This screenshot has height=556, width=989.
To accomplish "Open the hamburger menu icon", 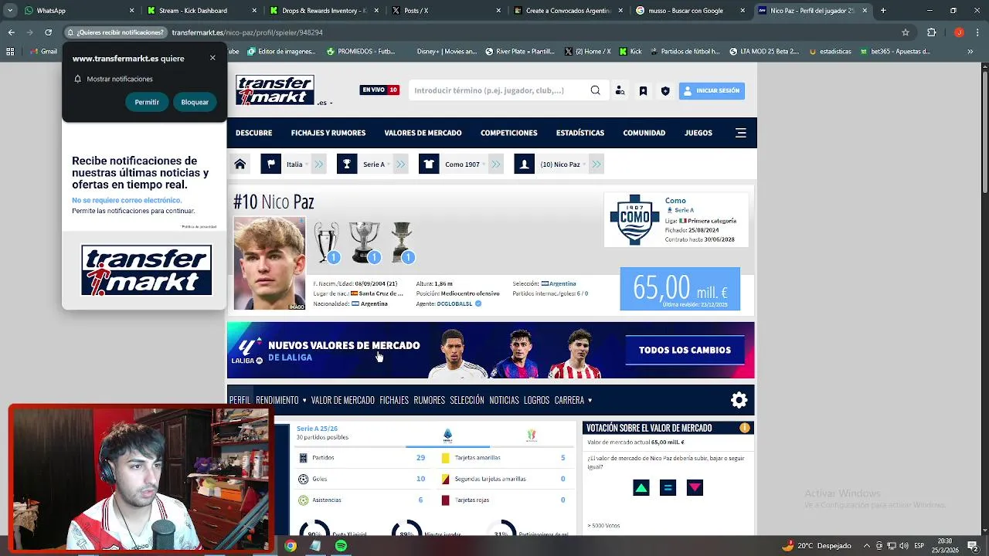I will point(741,133).
